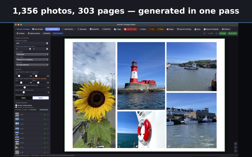Undo the last action
Screen dimensions: 252x157
coord(160,29)
